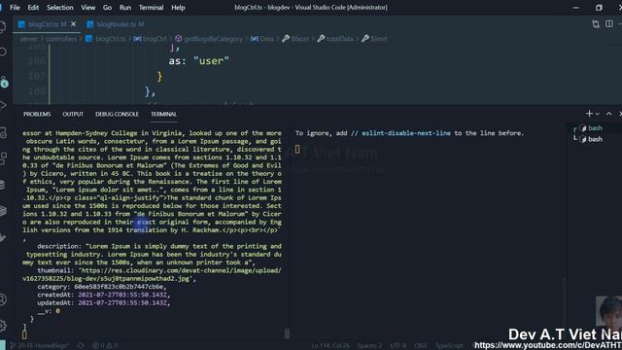This screenshot has height=350, width=622.
Task: Select the blogCtrl variable breadcrumb
Action: click(151, 39)
